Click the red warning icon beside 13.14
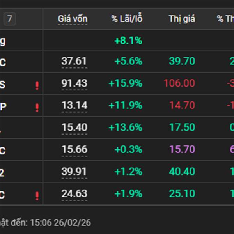Image resolution: width=234 pixels, height=234 pixels. (x=37, y=107)
